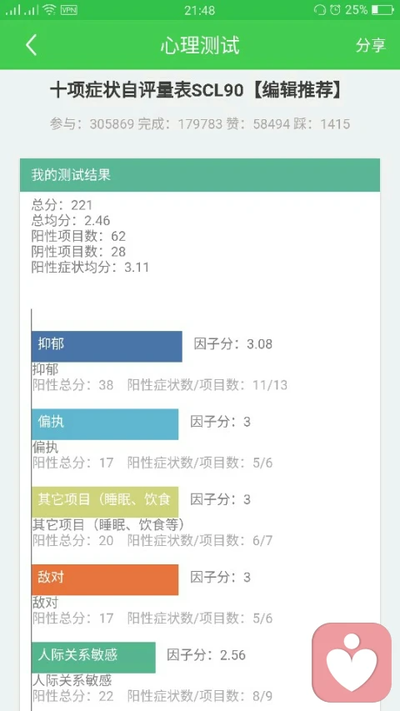Tap the WiFi status bar icon
Viewport: 400px width, 711px height.
click(49, 9)
